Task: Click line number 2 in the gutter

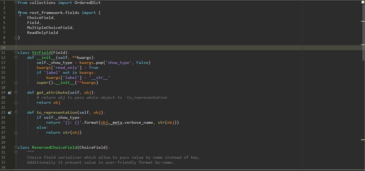Action: point(5,8)
